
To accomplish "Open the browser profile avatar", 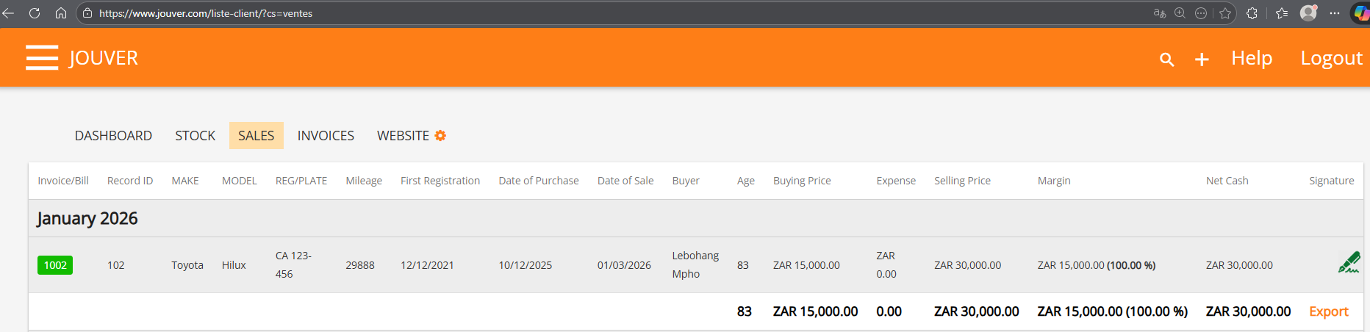I will [x=1308, y=13].
